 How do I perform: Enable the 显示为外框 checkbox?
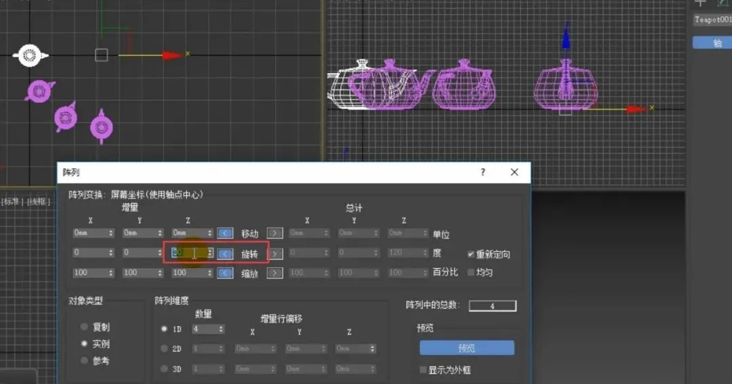[423, 370]
